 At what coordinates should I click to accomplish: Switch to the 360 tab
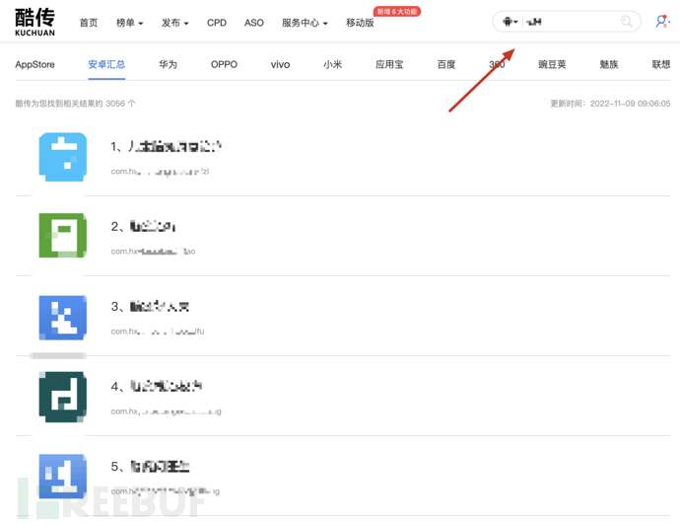(497, 64)
